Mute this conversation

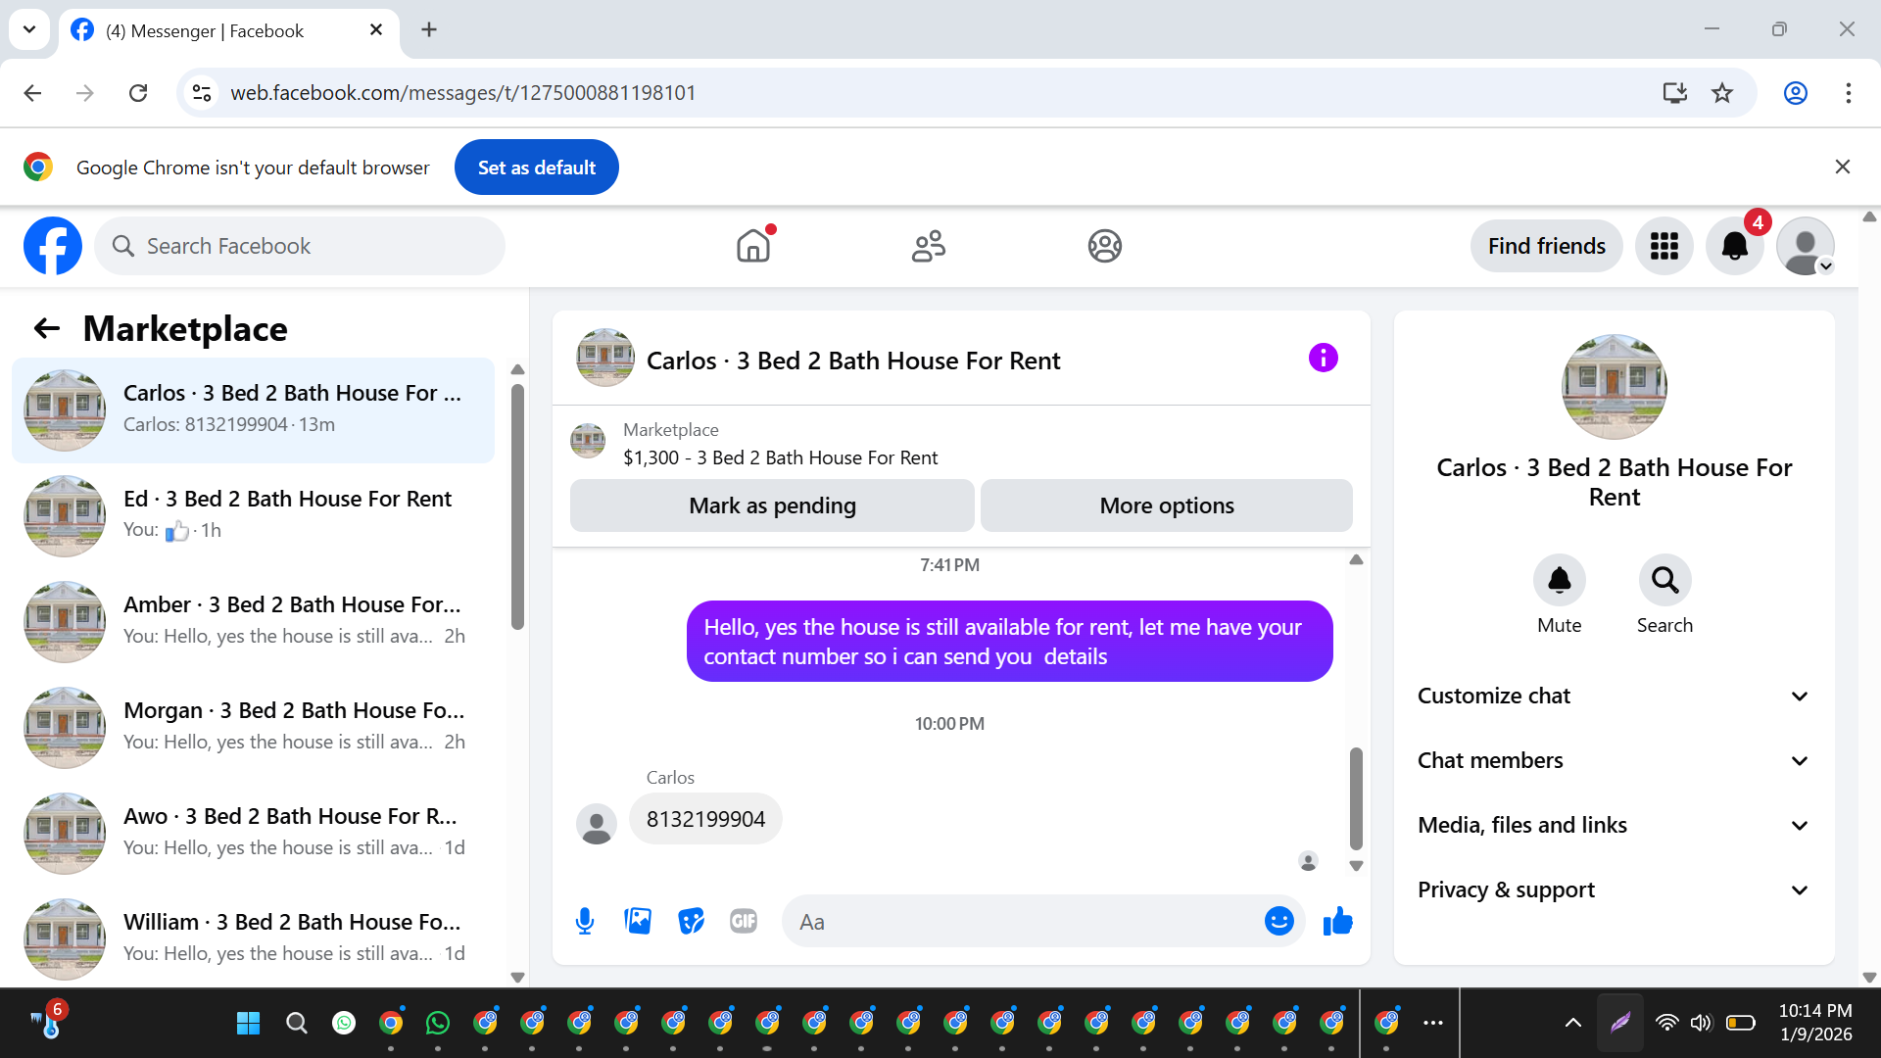(x=1559, y=581)
